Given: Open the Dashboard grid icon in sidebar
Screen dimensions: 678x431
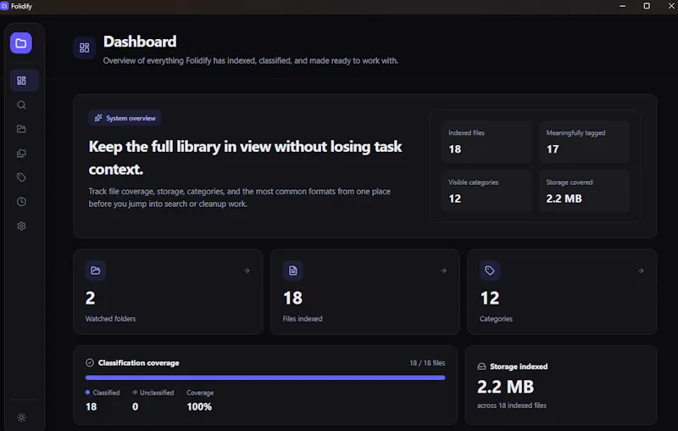Looking at the screenshot, I should click(22, 81).
